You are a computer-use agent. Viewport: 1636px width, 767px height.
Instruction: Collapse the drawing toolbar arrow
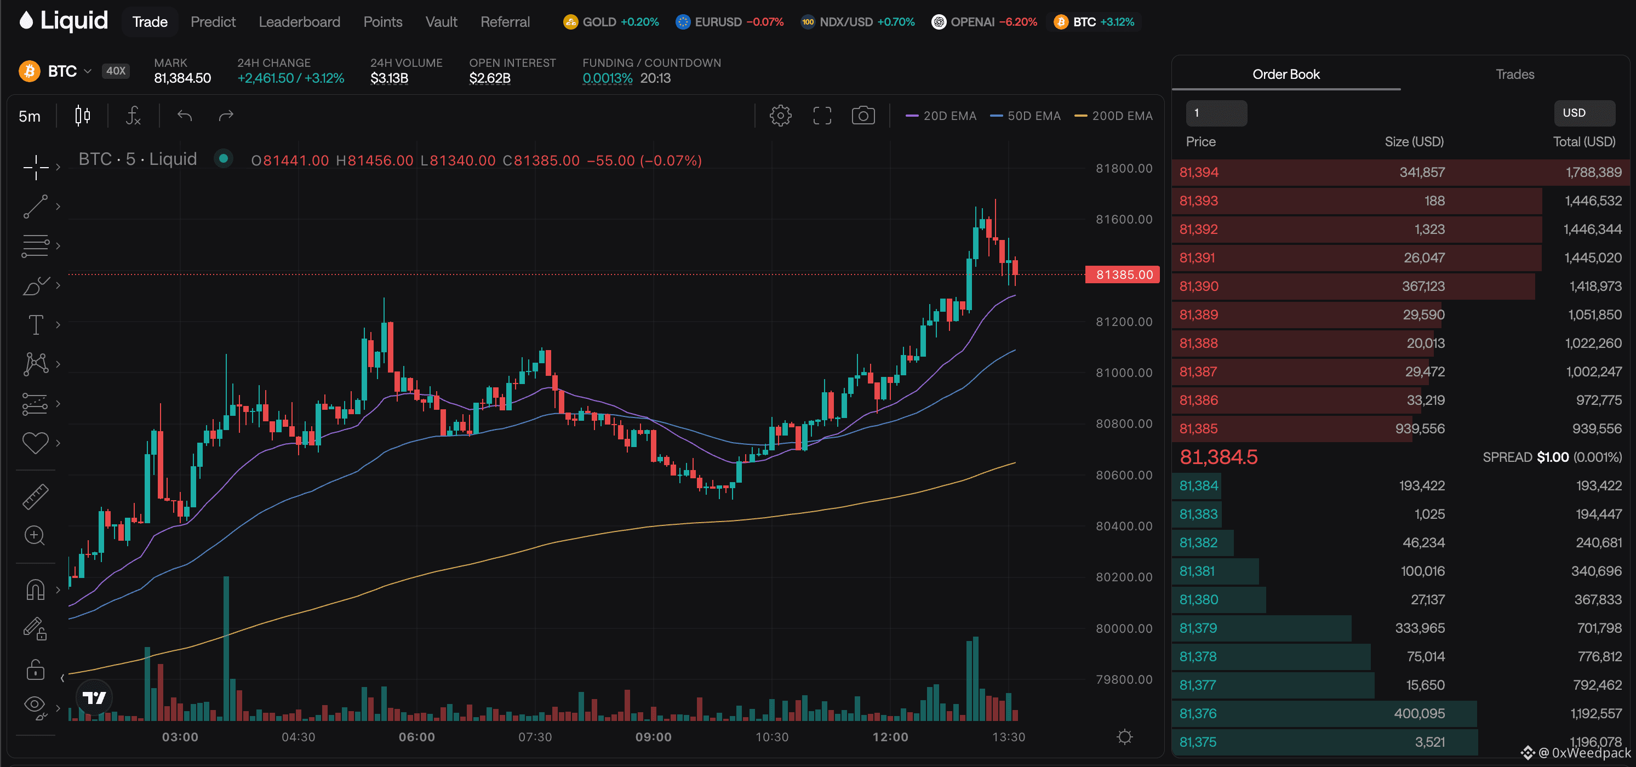tap(62, 678)
